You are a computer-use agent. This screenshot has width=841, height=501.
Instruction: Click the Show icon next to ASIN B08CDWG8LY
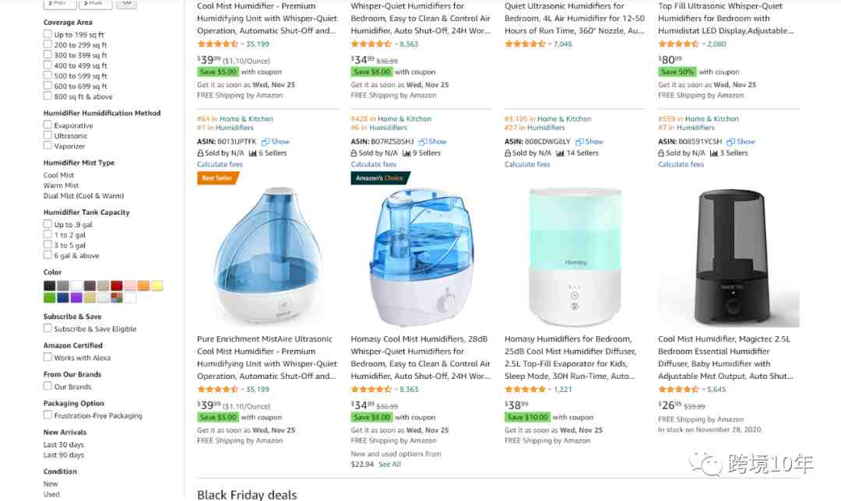pos(579,142)
